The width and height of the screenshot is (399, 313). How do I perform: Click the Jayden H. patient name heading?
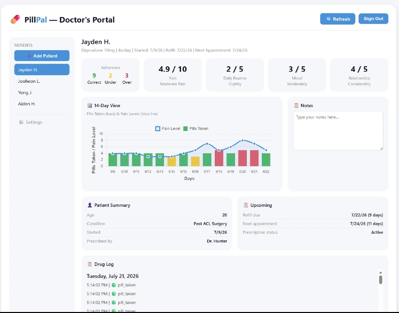[96, 42]
